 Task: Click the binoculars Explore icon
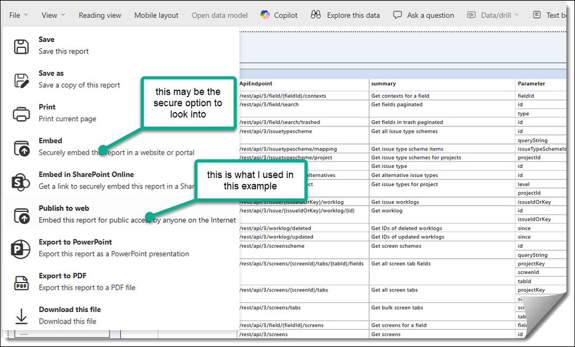[x=316, y=14]
